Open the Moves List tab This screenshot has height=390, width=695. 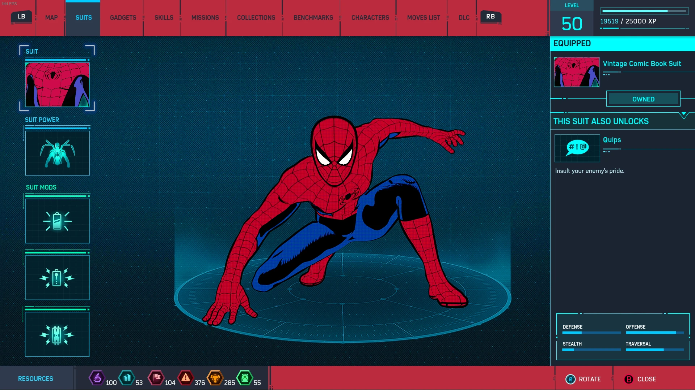coord(424,18)
